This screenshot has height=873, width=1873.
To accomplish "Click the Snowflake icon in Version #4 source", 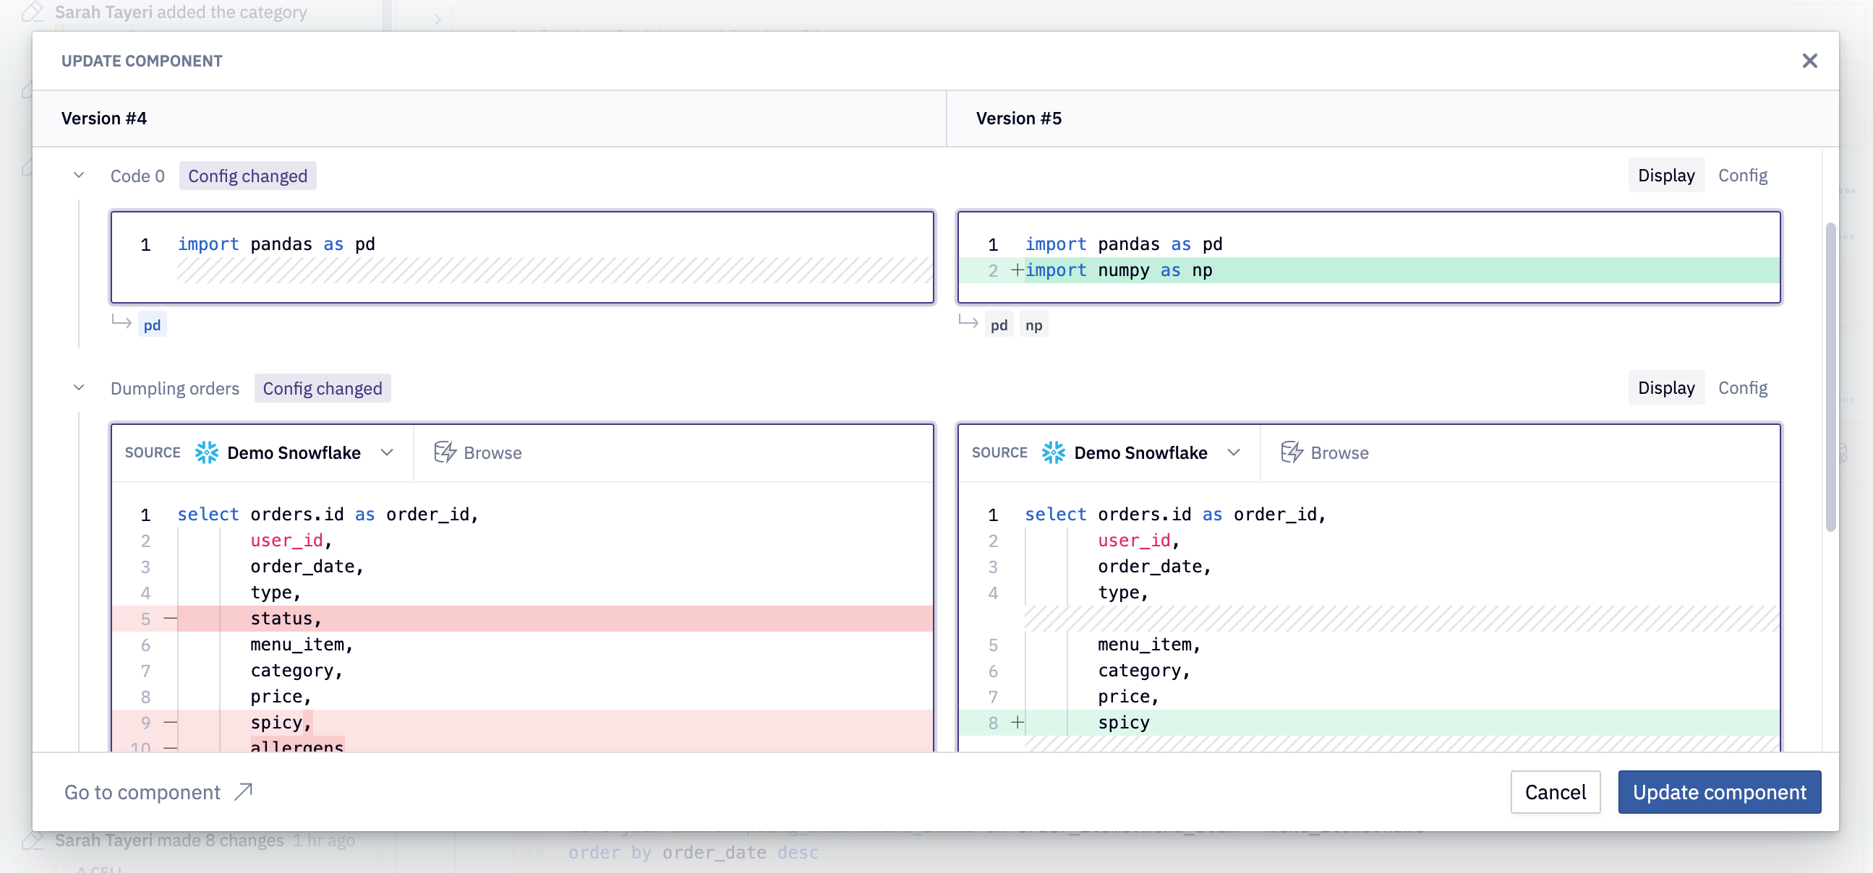I will click(x=207, y=453).
